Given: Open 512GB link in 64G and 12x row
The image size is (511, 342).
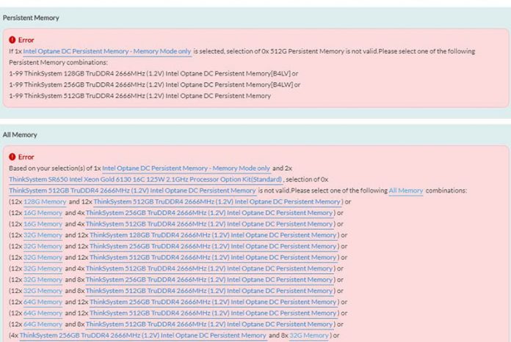Looking at the screenshot, I should (x=213, y=313).
